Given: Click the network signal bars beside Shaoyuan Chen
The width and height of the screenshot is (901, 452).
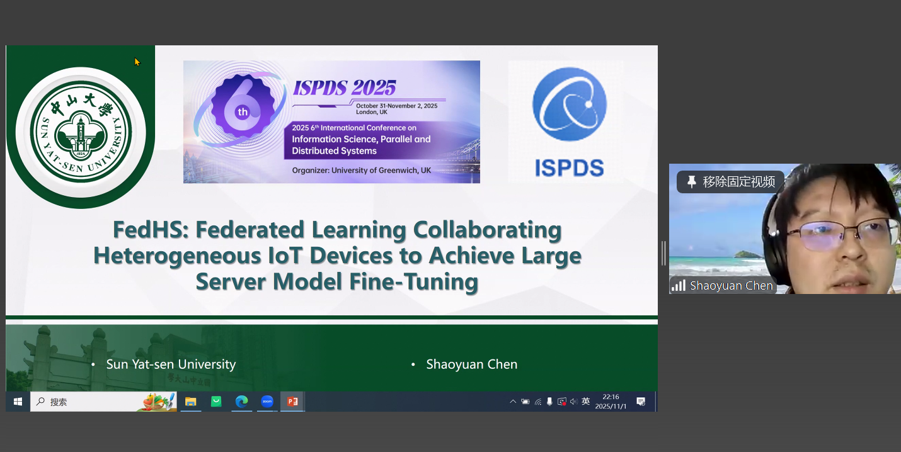Looking at the screenshot, I should pos(679,285).
